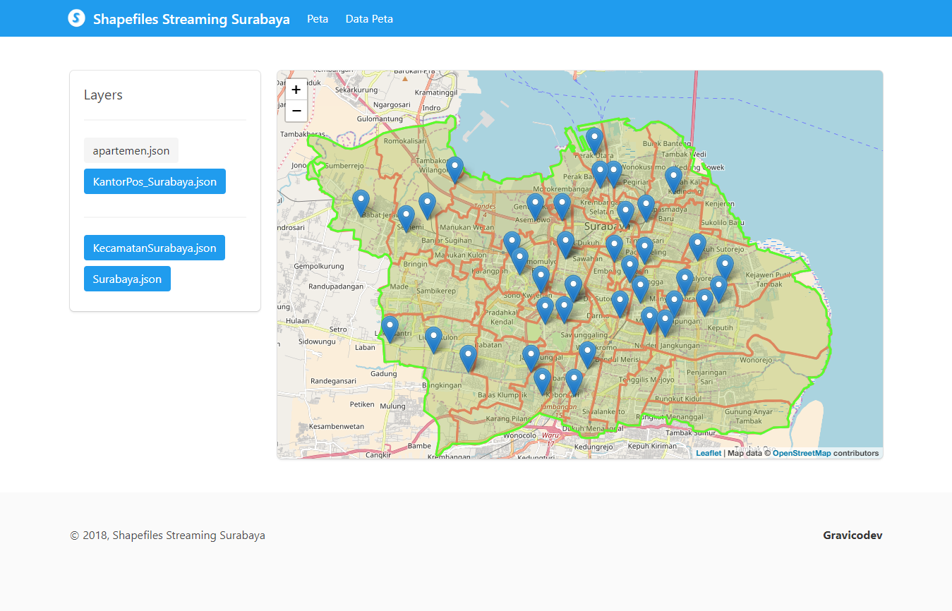Click the marker below the Morokrembangan label
952x611 pixels.
[562, 207]
